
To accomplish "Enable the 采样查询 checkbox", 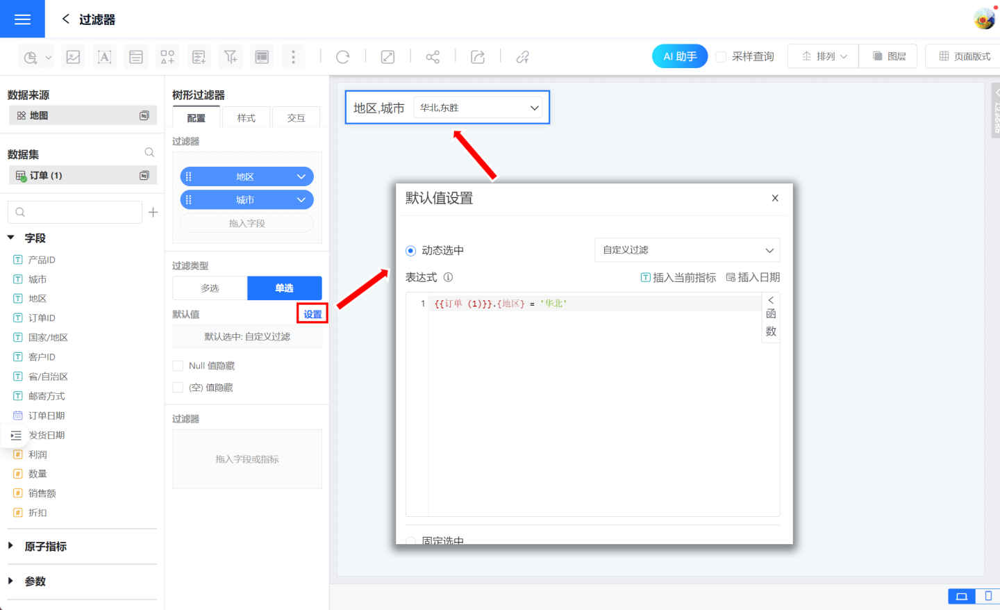I will 721,57.
